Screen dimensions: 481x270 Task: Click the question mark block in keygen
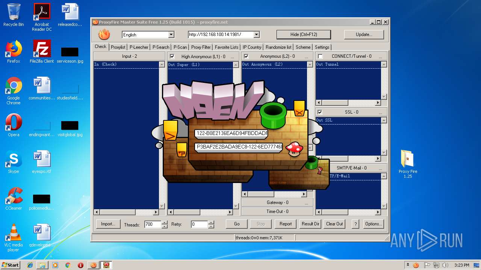(x=182, y=150)
